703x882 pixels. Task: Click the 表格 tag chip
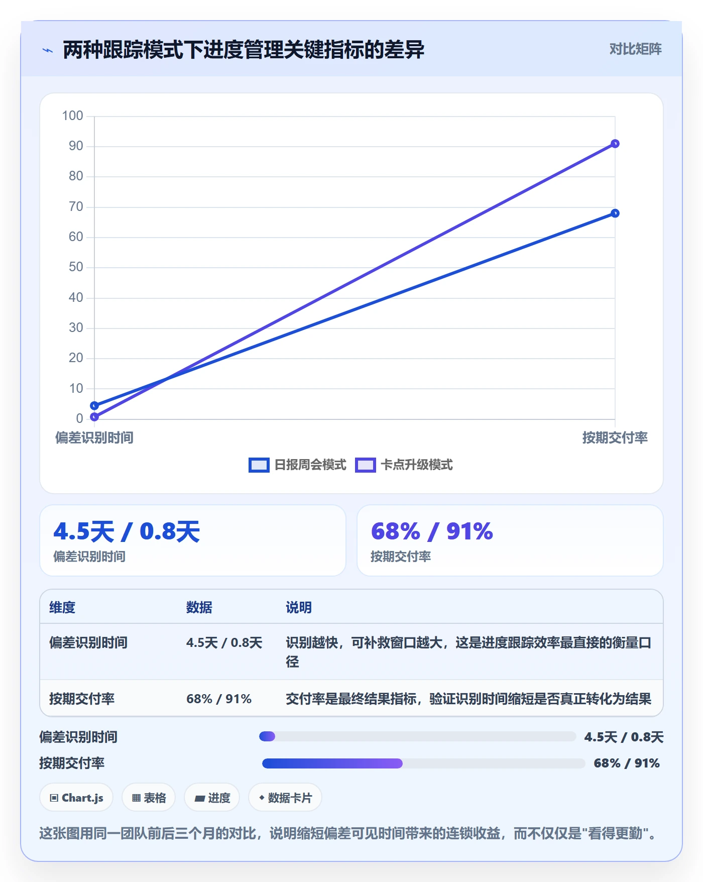(149, 798)
